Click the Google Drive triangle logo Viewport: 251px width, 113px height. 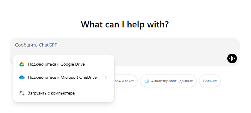click(22, 64)
